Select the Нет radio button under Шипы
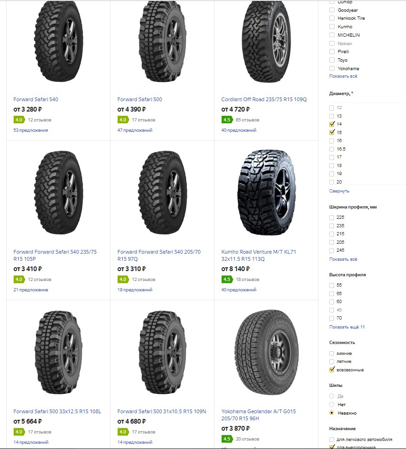This screenshot has width=406, height=449. pos(332,404)
